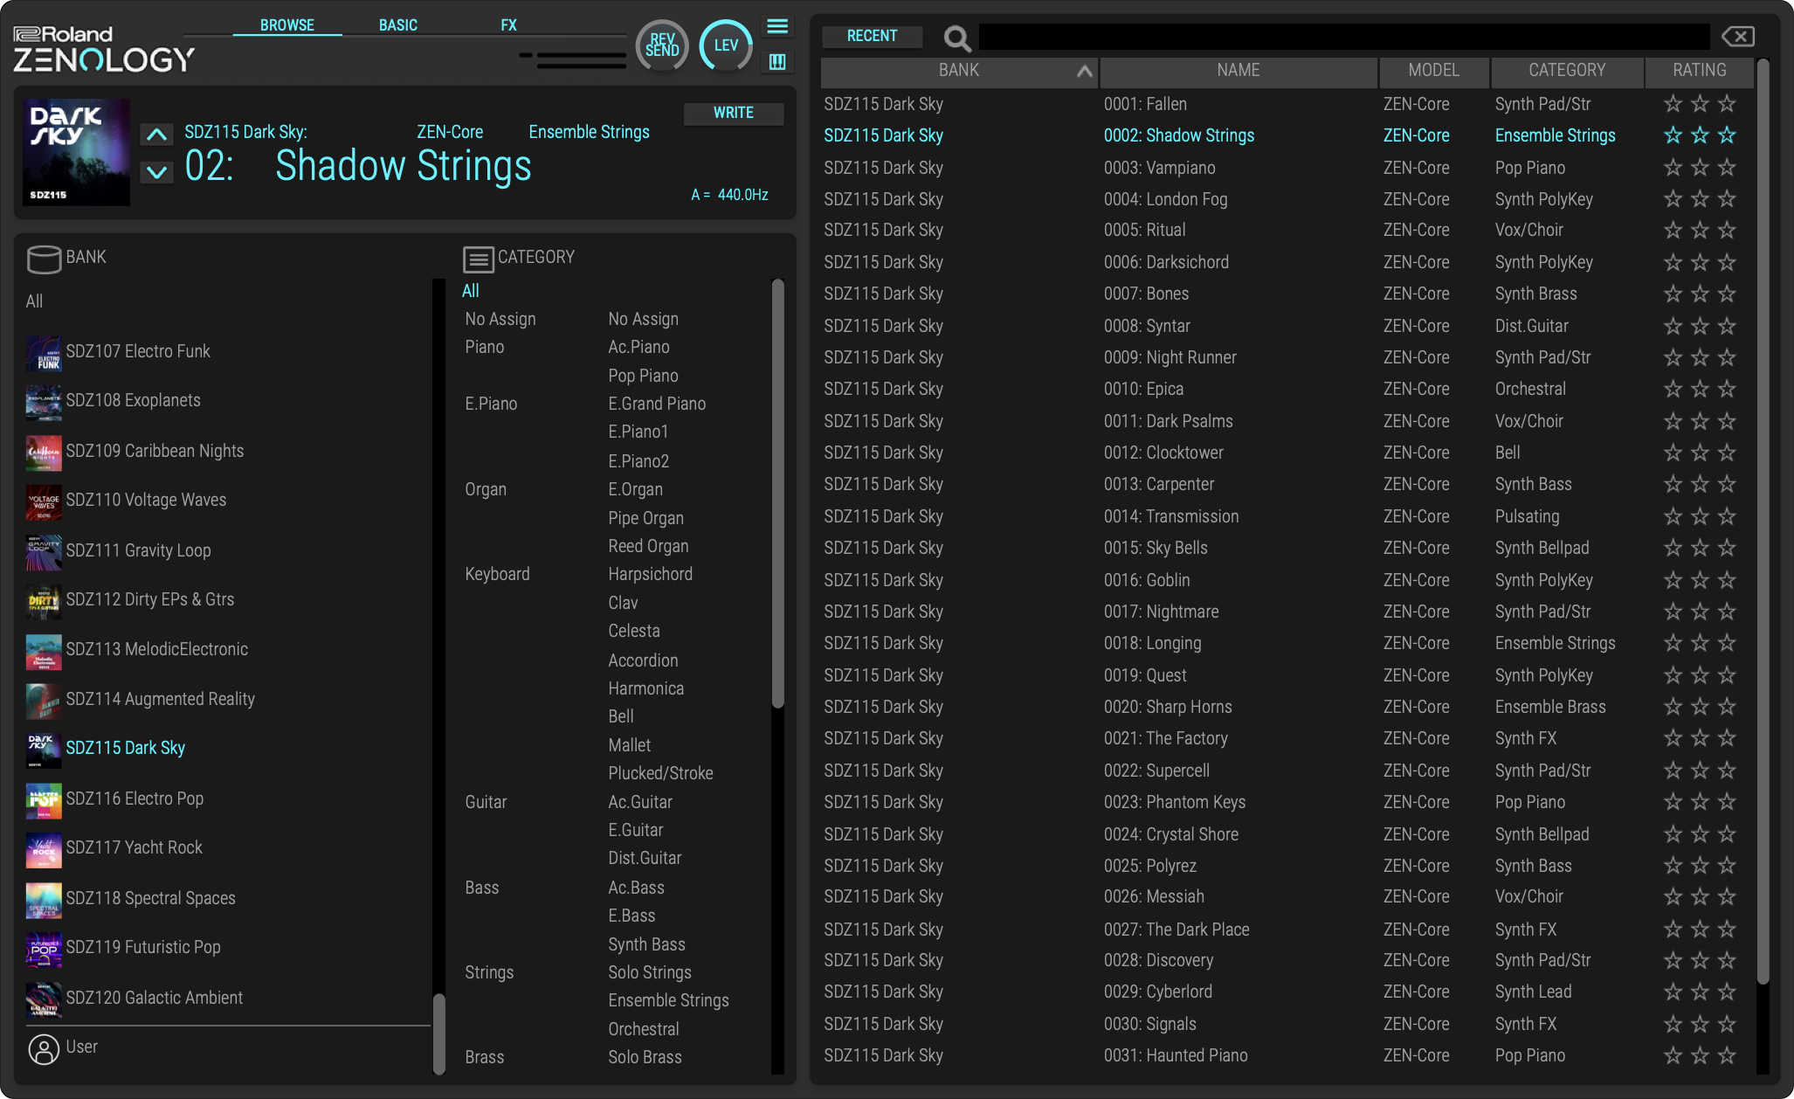Toggle the keyboard display icon

click(x=777, y=61)
